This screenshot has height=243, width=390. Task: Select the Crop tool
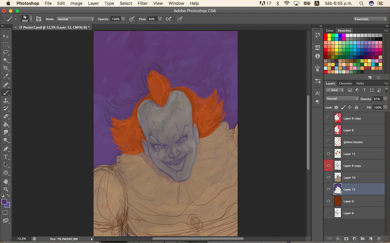[x=6, y=68]
